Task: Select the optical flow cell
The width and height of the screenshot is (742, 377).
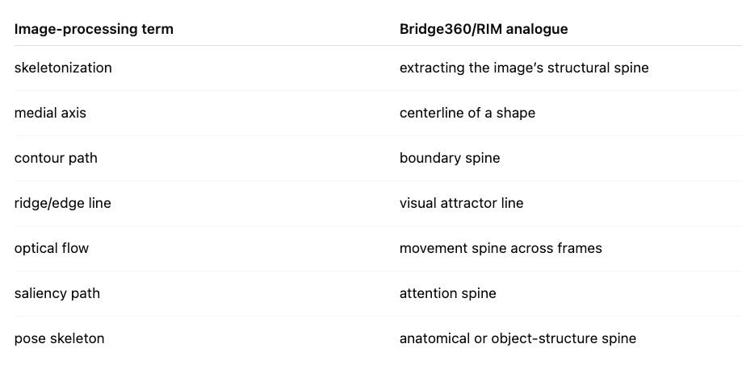Action: tap(52, 248)
